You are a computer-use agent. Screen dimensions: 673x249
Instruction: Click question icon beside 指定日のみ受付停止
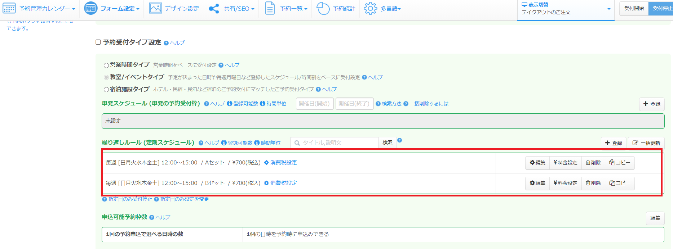point(105,199)
